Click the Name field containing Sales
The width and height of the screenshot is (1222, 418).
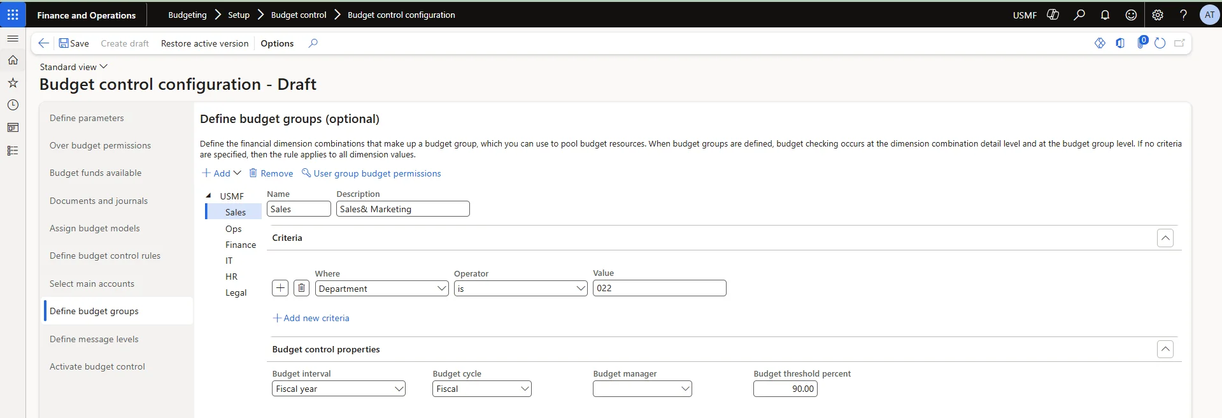point(299,209)
